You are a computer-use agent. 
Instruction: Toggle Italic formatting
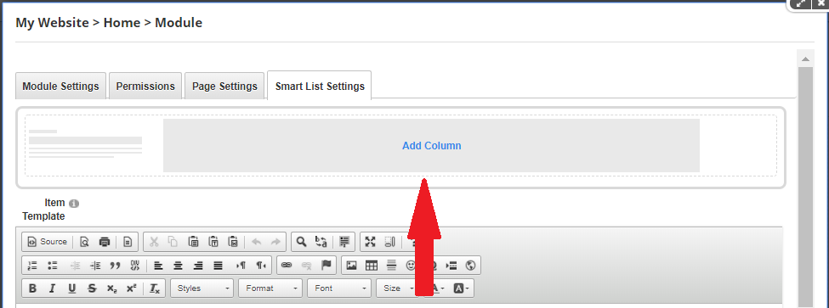coord(53,288)
